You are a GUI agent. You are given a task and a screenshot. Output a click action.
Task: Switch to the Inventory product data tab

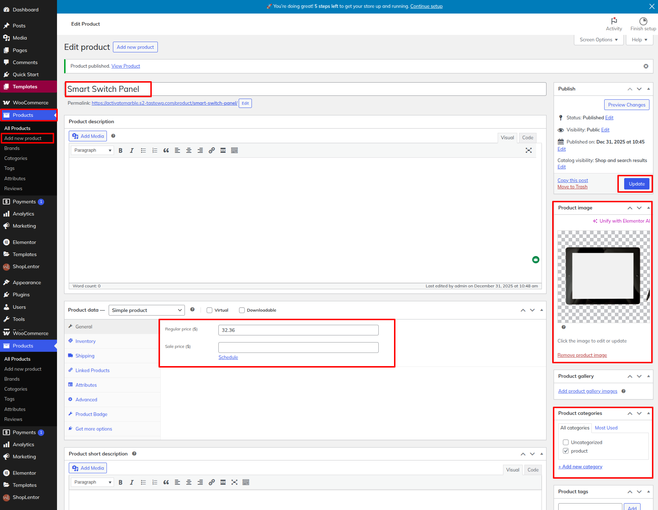coord(86,341)
